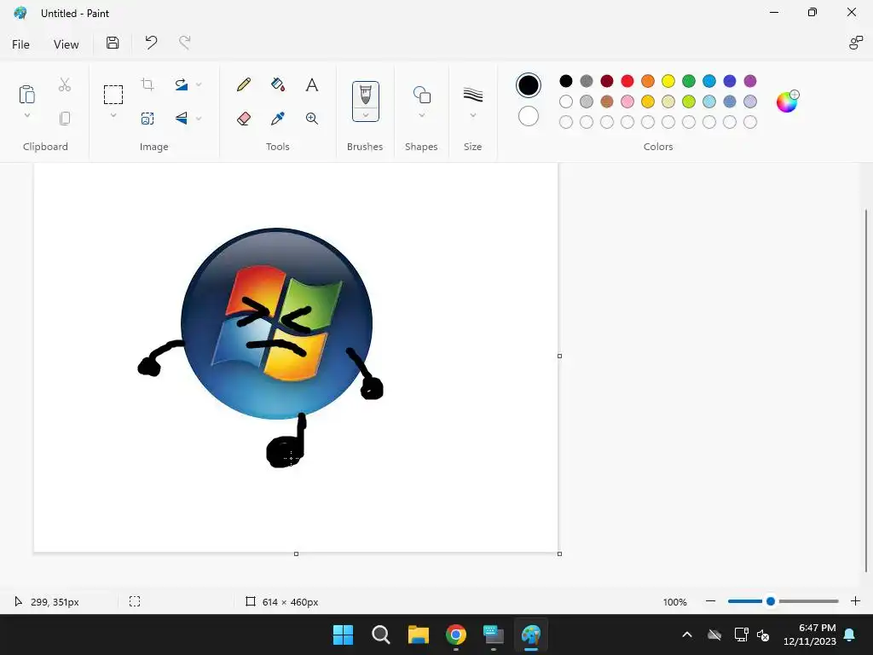Pick the green palette color

point(689,81)
